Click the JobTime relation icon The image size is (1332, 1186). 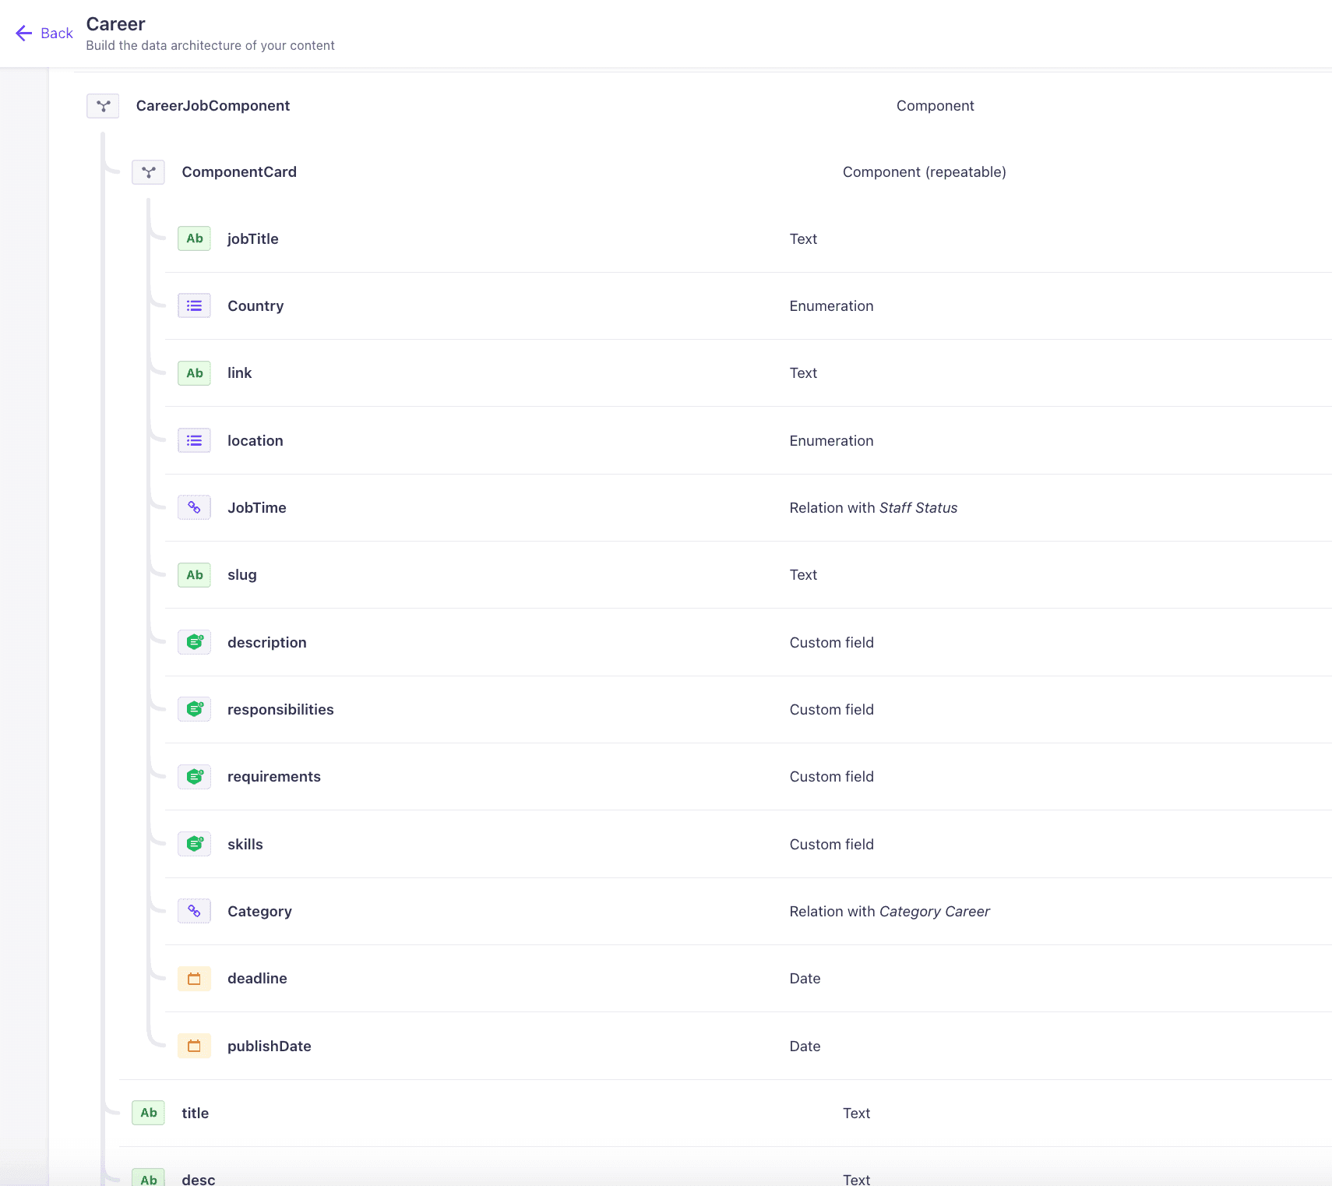tap(194, 508)
